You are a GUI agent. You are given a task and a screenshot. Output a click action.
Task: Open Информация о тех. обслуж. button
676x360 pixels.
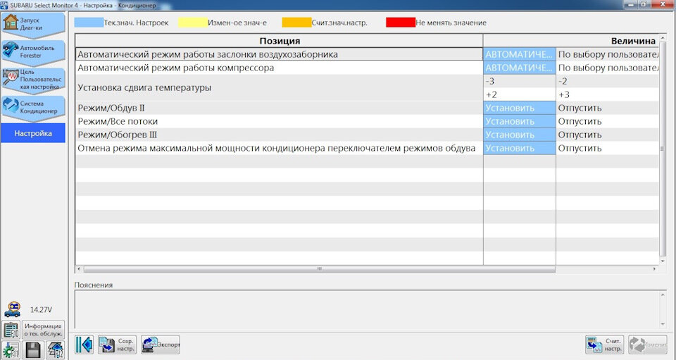(43, 330)
